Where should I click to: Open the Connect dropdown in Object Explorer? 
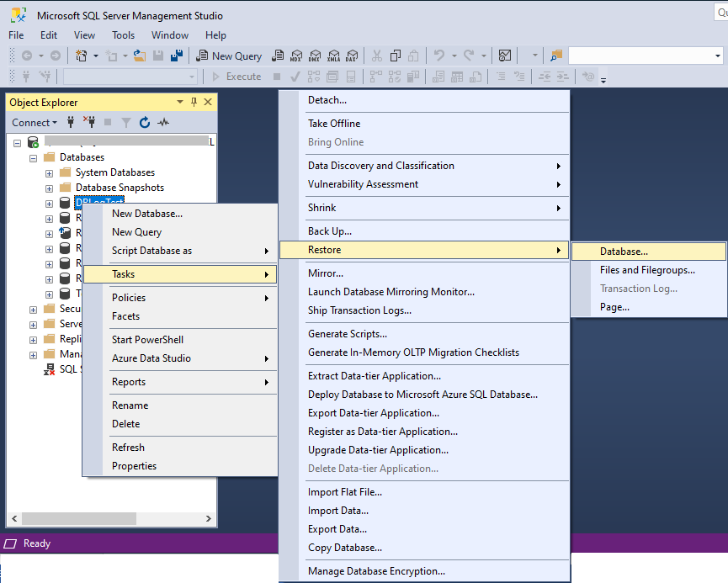(35, 122)
